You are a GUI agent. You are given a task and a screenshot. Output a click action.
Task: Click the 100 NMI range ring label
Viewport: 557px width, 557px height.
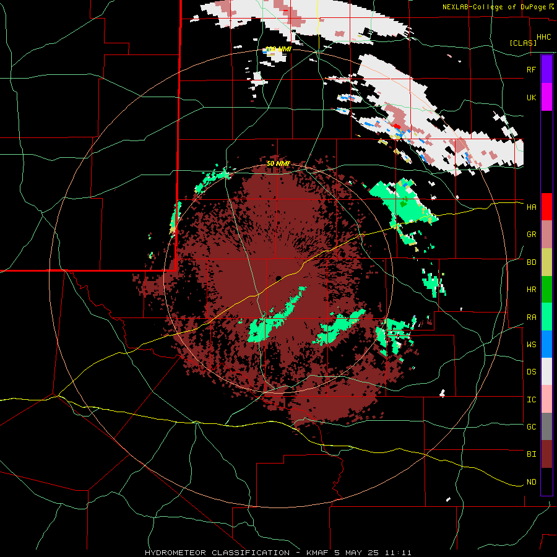[x=278, y=49]
